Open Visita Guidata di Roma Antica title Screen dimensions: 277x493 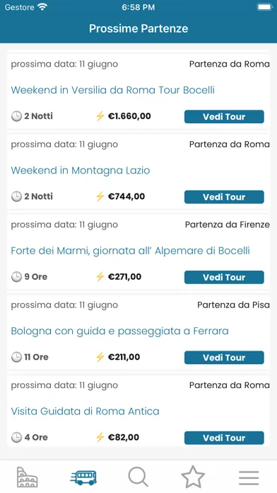(85, 412)
